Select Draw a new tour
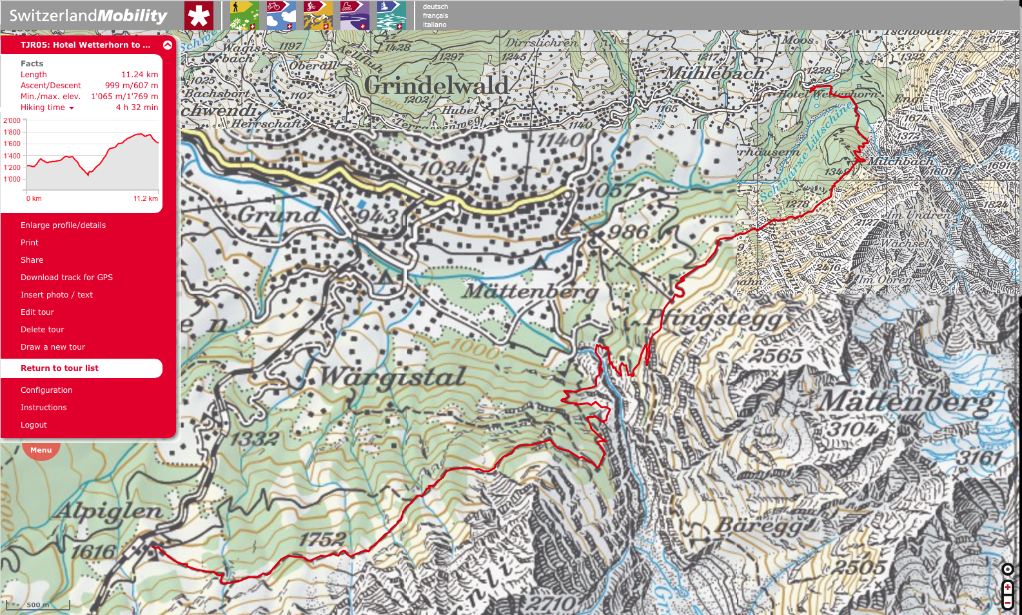1022x615 pixels. [x=53, y=347]
